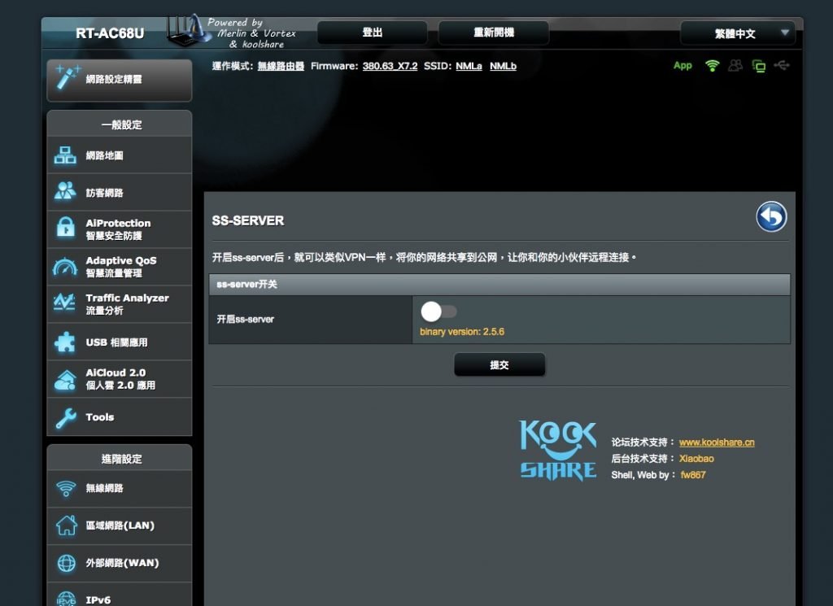833x606 pixels.
Task: Open the Adaptive QoS gauge icon
Action: [x=65, y=267]
